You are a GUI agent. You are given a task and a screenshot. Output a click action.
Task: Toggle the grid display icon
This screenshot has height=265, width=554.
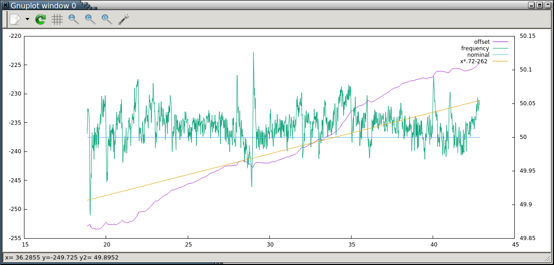[x=57, y=19]
